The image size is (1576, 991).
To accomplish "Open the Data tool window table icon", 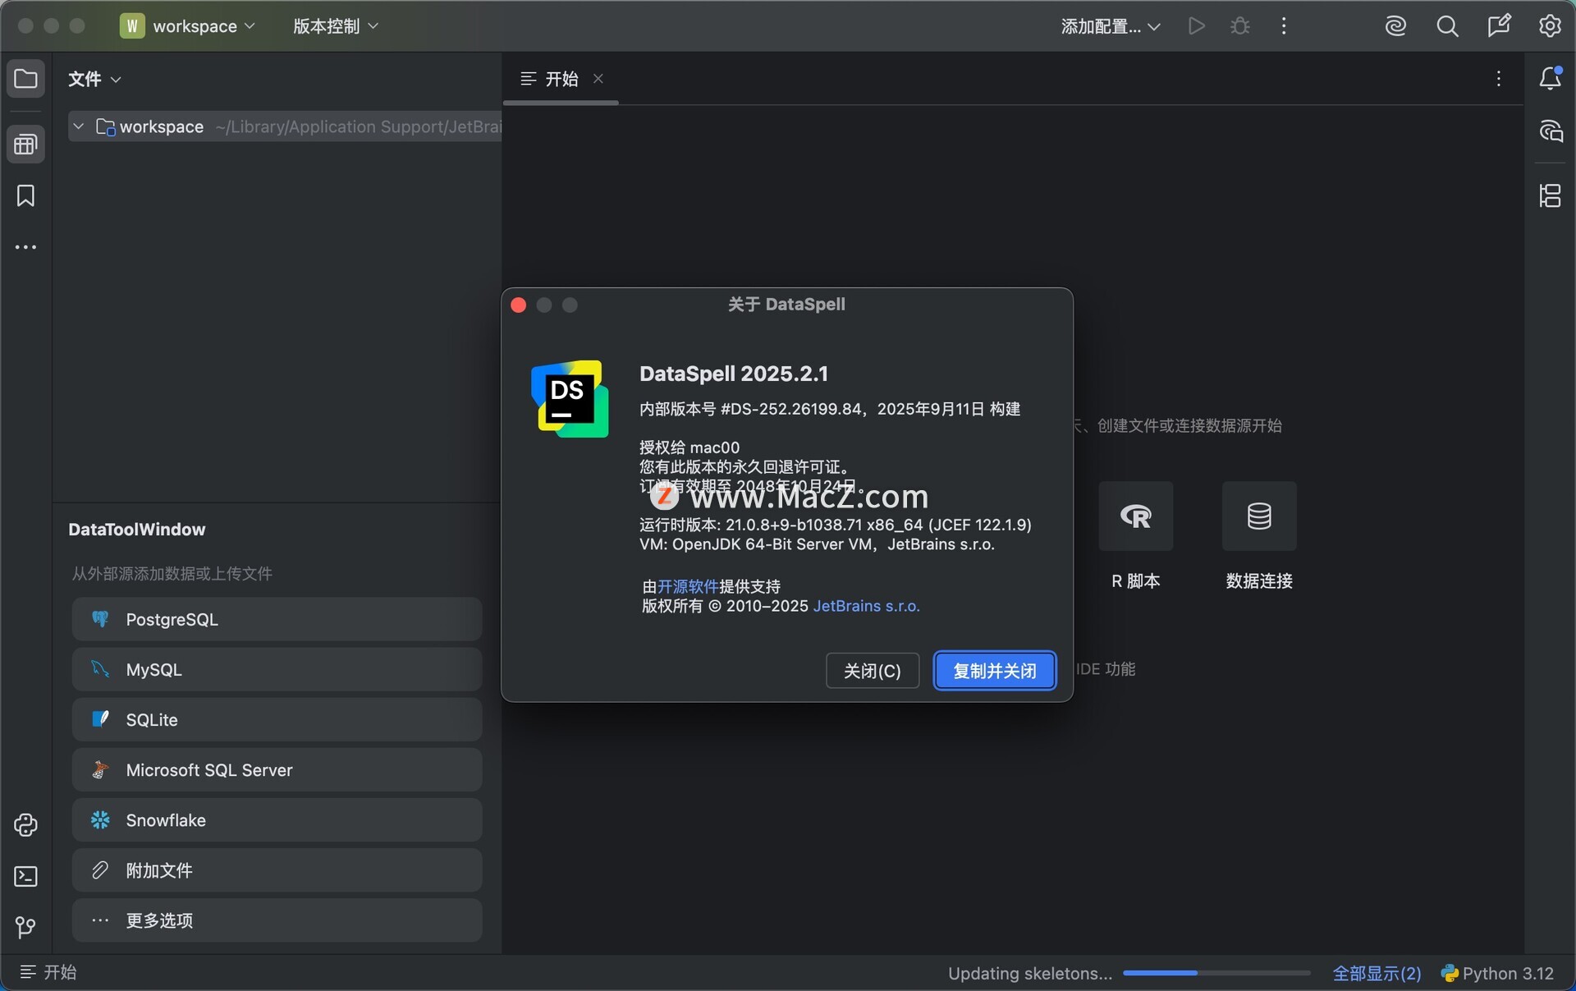I will [25, 145].
